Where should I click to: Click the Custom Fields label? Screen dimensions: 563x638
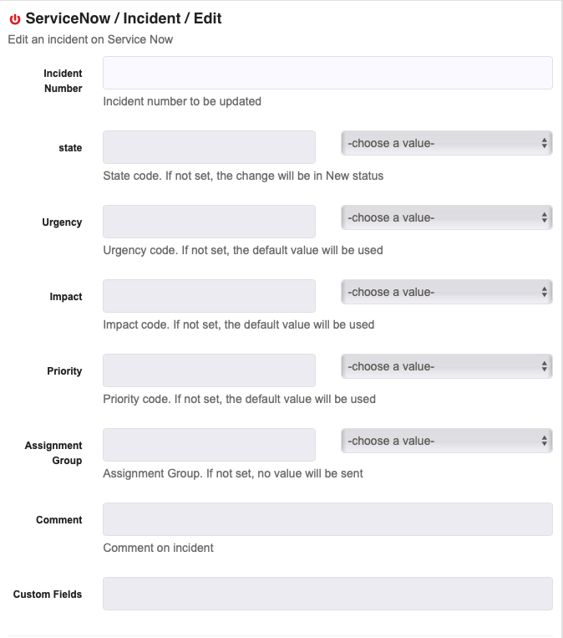click(x=48, y=595)
